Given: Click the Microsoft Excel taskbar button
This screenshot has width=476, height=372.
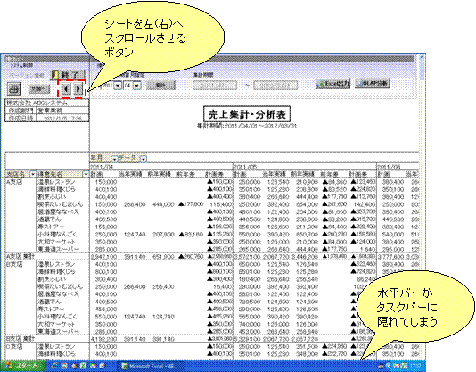Looking at the screenshot, I should point(152,367).
